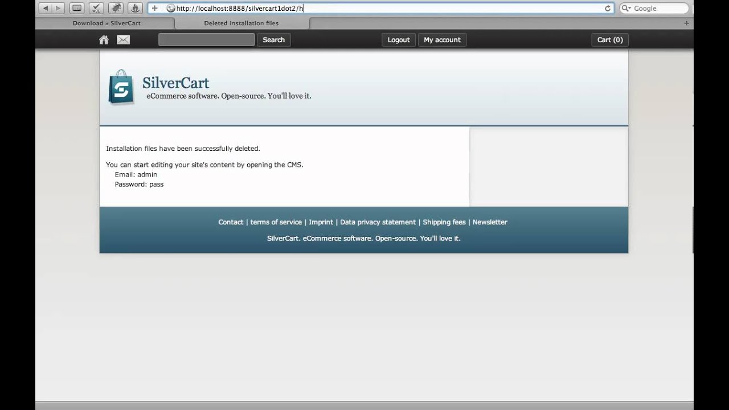This screenshot has height=410, width=729.
Task: Click the globe site icon in address bar
Action: click(x=170, y=8)
